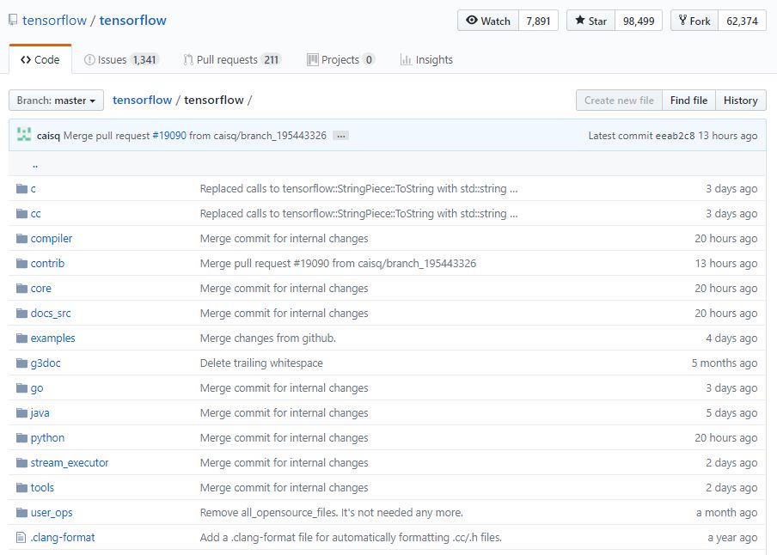777x555 pixels.
Task: Open the python folder link
Action: coord(47,438)
